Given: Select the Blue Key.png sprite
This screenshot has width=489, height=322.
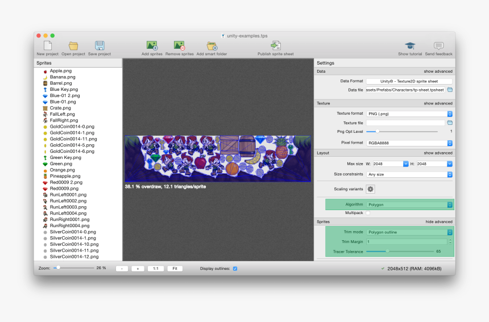Looking at the screenshot, I should coord(64,89).
